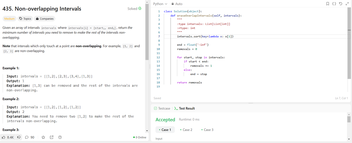Star the problem as favorite
The height and width of the screenshot is (143, 352).
[x=43, y=137]
